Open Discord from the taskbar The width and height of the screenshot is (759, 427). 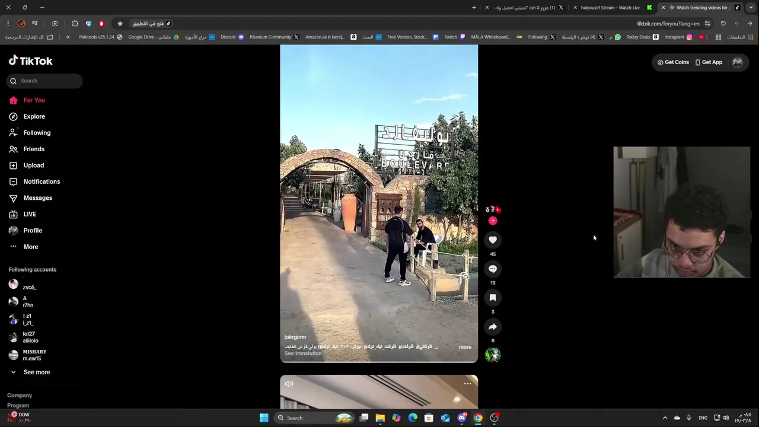[462, 418]
